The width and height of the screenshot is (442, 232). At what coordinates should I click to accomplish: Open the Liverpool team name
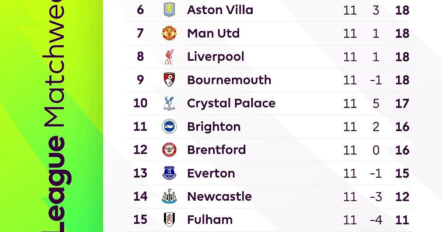[215, 57]
